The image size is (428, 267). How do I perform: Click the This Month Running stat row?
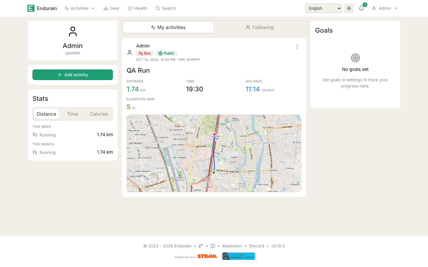73,152
